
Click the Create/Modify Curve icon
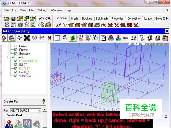coord(65,25)
